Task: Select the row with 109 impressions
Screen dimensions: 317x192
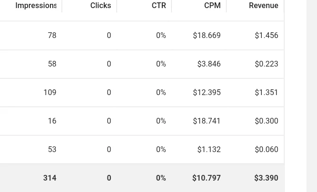Action: (142, 93)
